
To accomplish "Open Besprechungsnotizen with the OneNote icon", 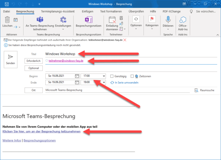I will pyautogui.click(x=88, y=20).
